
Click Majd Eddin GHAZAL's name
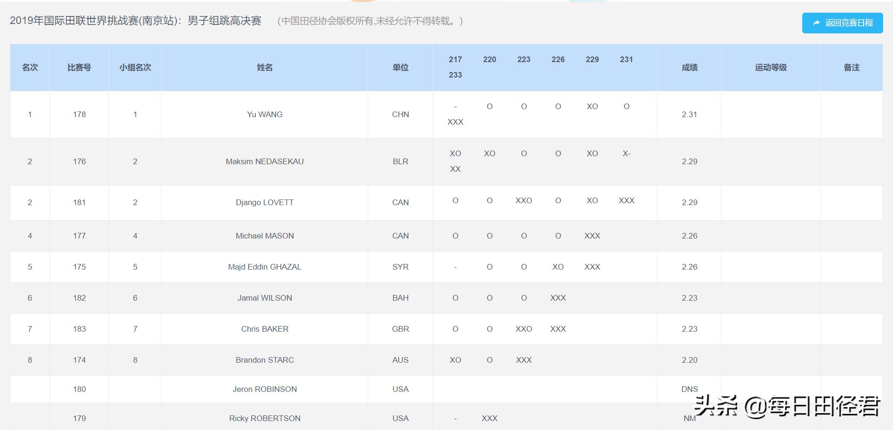(264, 267)
